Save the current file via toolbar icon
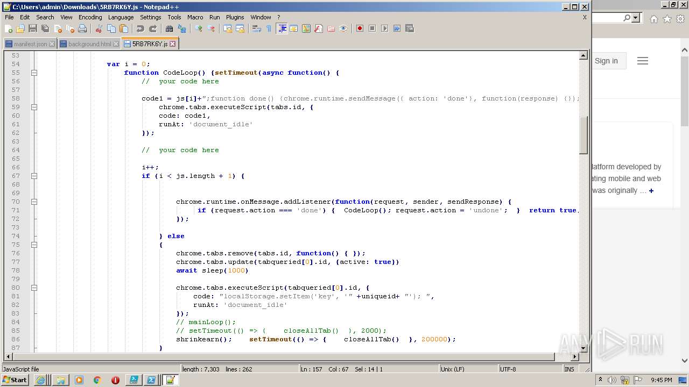 tap(33, 28)
